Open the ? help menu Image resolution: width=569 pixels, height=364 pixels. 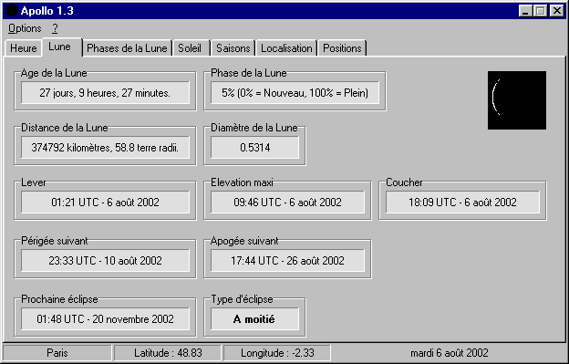[x=55, y=28]
